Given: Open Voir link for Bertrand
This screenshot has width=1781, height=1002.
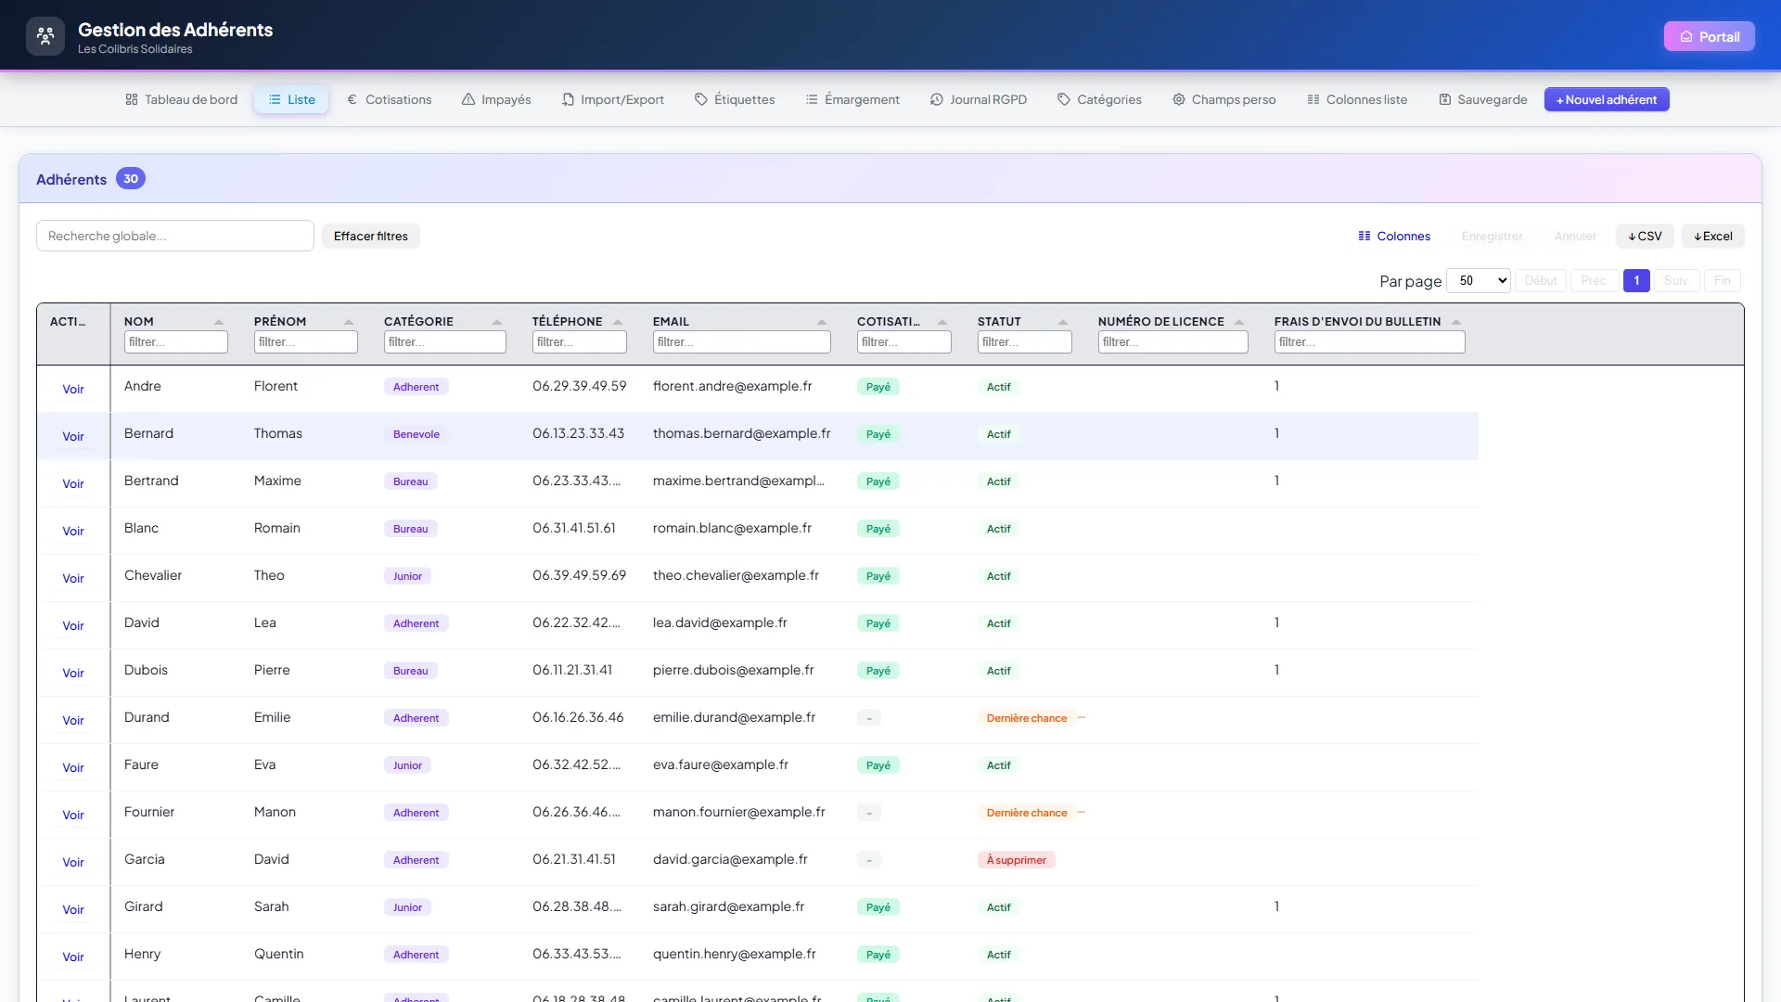Looking at the screenshot, I should [73, 483].
